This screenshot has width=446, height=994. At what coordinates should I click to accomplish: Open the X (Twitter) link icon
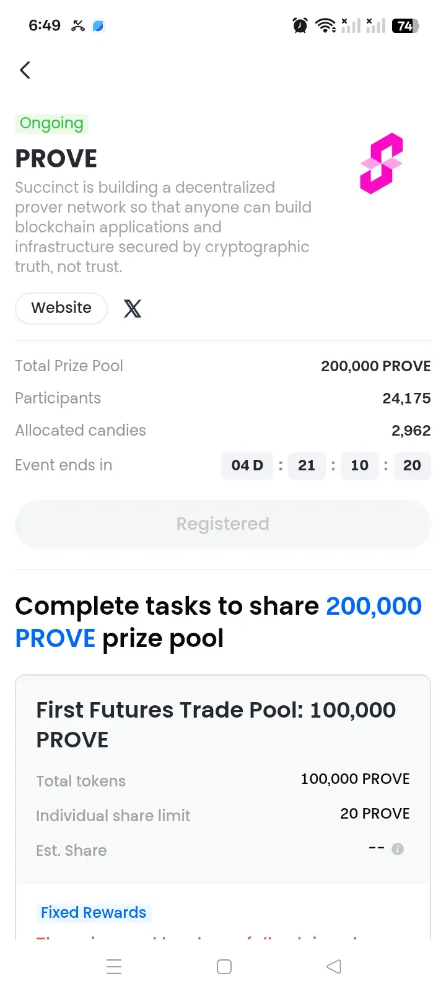(x=132, y=308)
